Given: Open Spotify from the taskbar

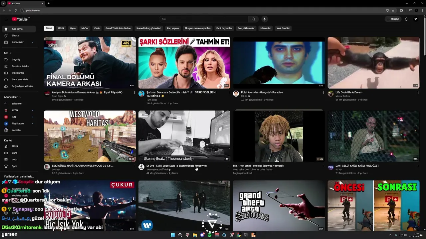Looking at the screenshot, I should (x=209, y=235).
